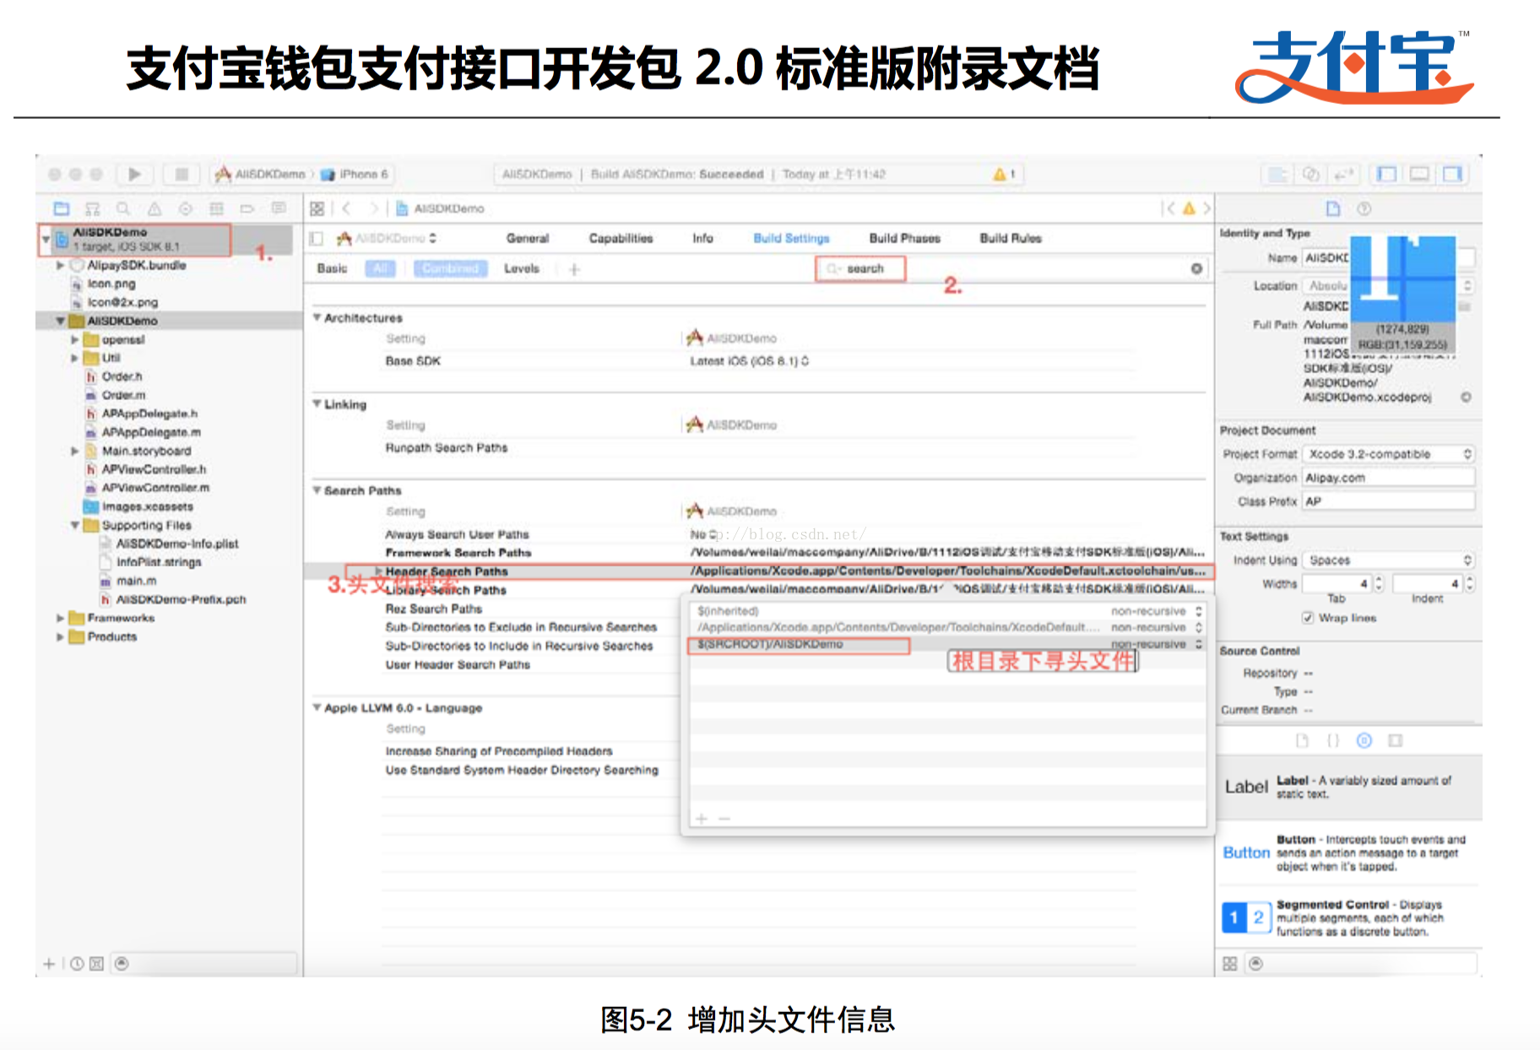Show the File Template library icon
1540x1050 pixels.
pyautogui.click(x=1302, y=740)
